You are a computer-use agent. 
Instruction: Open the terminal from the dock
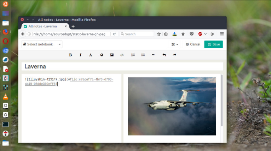pos(6,124)
